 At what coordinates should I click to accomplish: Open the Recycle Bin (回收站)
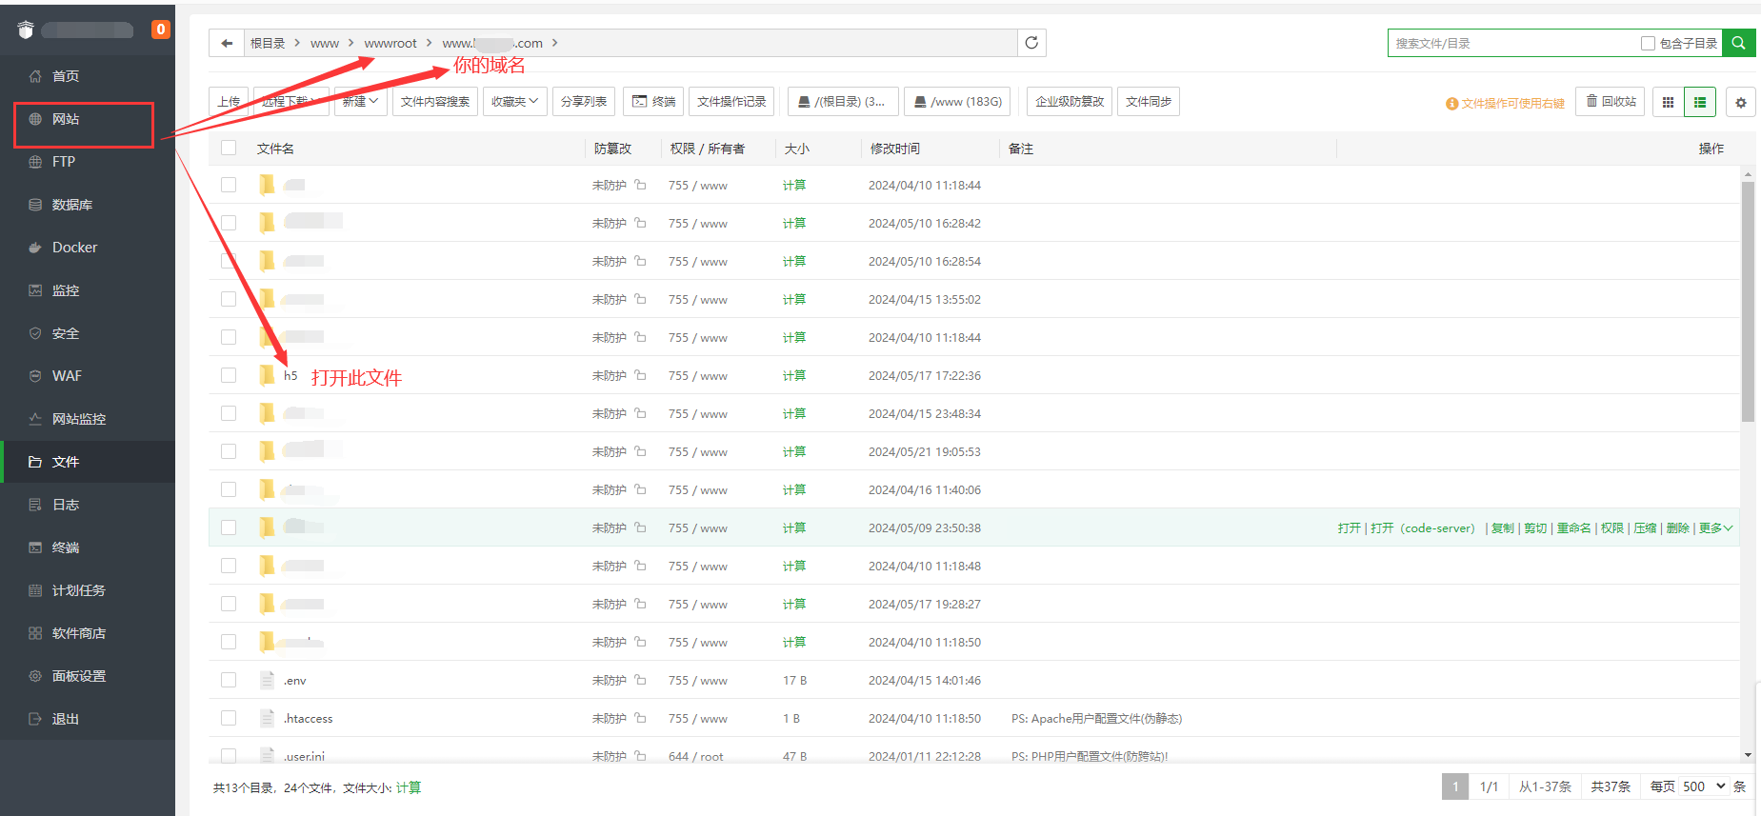[x=1611, y=102]
